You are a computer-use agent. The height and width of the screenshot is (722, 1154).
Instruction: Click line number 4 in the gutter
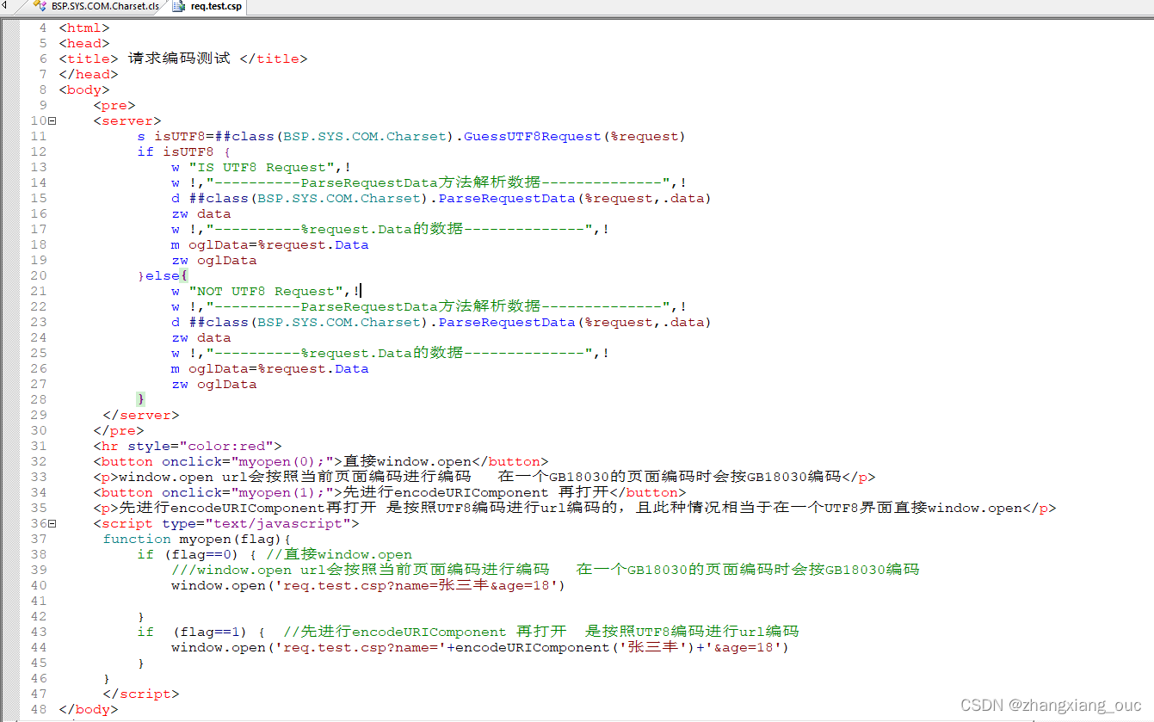click(43, 28)
